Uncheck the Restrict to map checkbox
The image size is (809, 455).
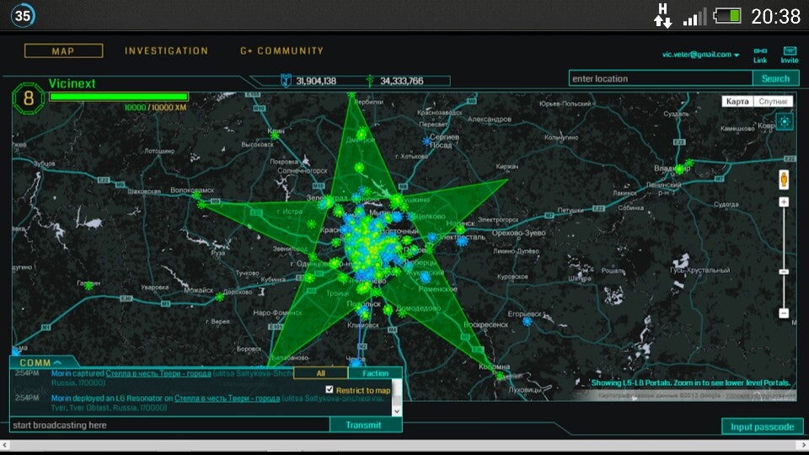pos(329,389)
